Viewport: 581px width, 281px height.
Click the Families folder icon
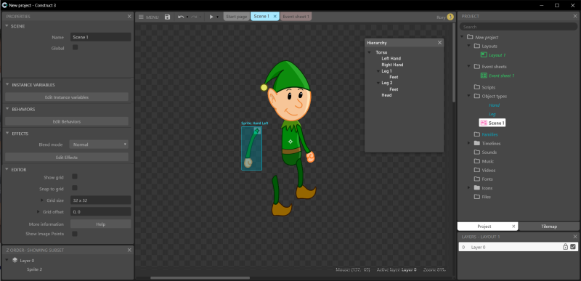tap(477, 134)
